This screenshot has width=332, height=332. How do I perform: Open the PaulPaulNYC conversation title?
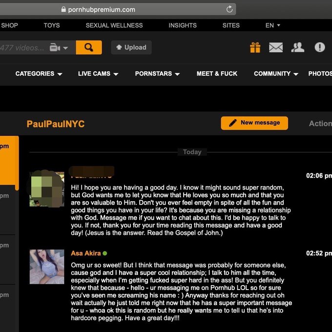pyautogui.click(x=56, y=124)
